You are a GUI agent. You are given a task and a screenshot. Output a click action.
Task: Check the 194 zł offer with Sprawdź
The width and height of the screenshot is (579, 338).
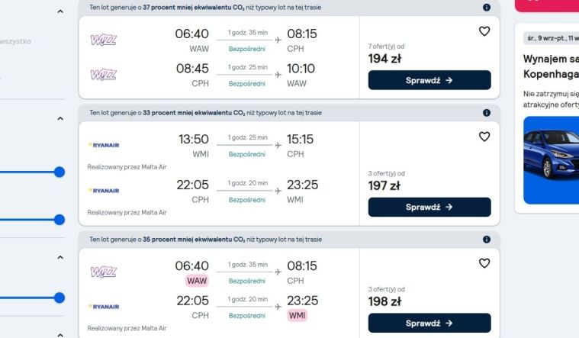[429, 80]
